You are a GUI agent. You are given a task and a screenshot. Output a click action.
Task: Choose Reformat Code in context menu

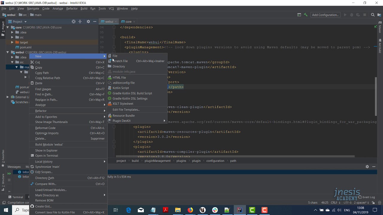(x=69, y=128)
